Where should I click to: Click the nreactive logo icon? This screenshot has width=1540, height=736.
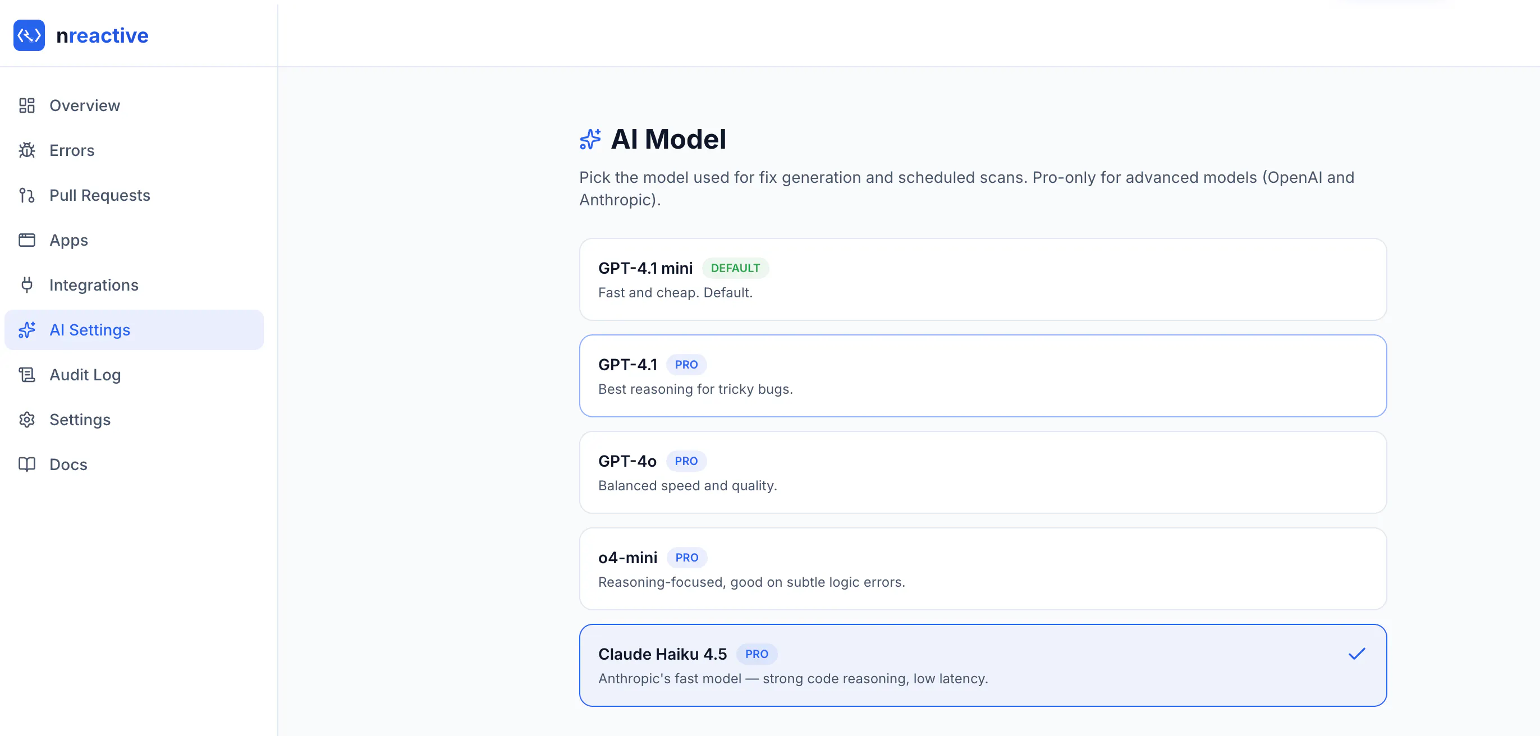[x=29, y=35]
